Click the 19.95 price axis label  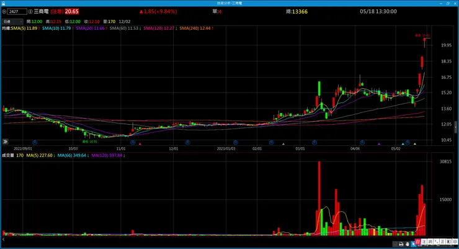446,45
